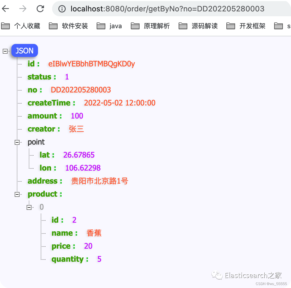Open the 源码解读 bookmark folder
291x288 pixels.
click(x=198, y=26)
